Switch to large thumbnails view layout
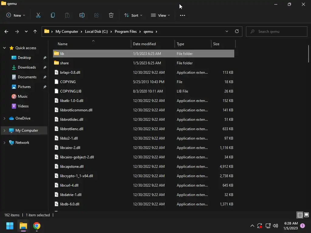The image size is (311, 233). click(x=306, y=215)
